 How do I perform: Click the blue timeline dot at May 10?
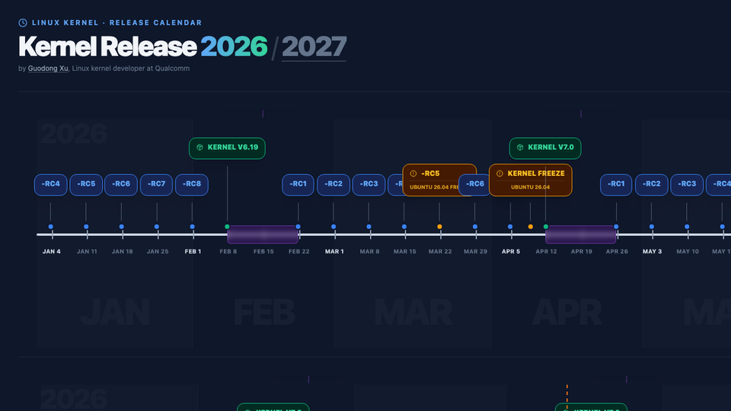click(x=687, y=227)
